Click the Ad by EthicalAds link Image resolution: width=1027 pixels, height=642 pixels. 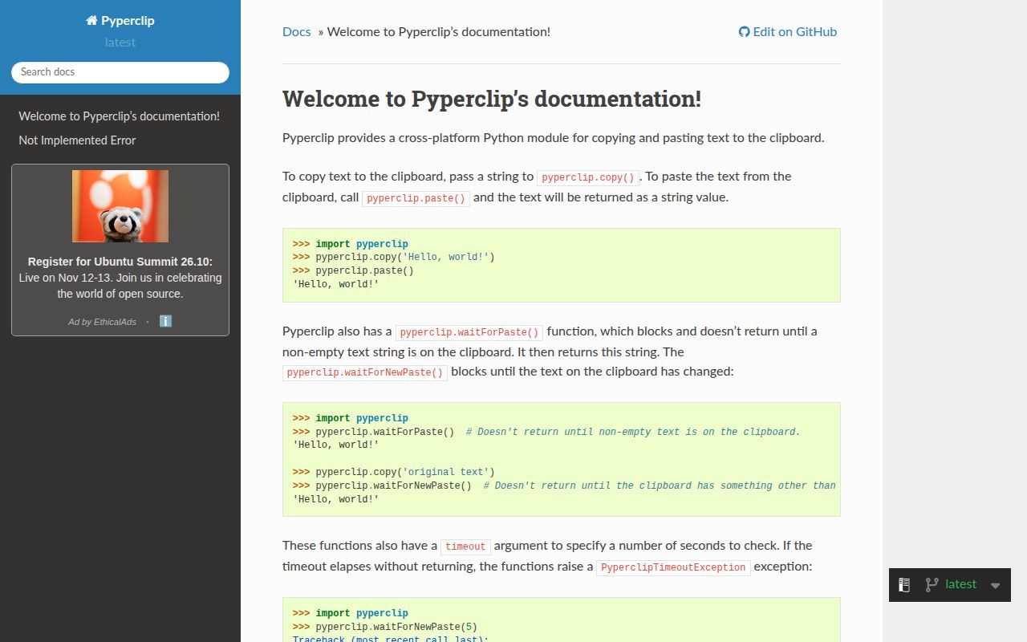coord(102,322)
